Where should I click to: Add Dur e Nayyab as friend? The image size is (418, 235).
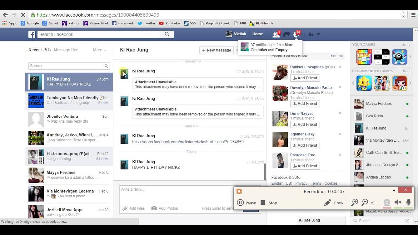point(305,124)
